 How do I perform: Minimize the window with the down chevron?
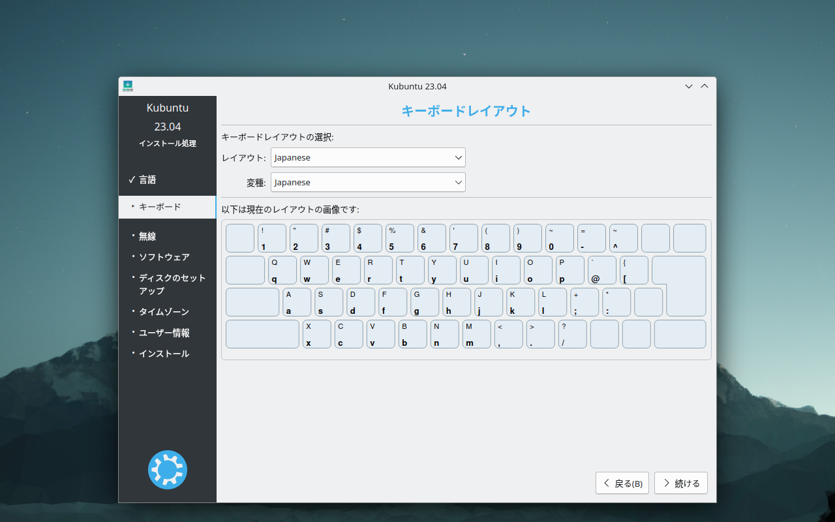[689, 86]
